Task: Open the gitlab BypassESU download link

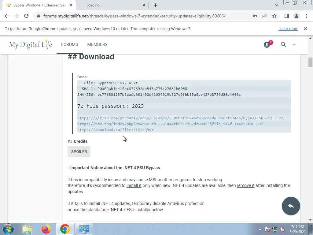Action: click(x=180, y=118)
